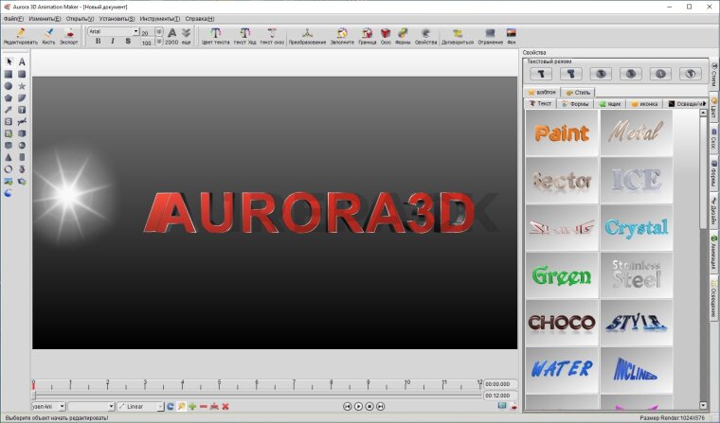Click the Export icon in toolbar
This screenshot has width=720, height=423.
pos(69,35)
